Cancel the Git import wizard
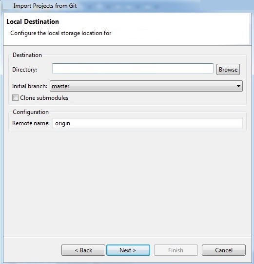The image size is (254, 264). pyautogui.click(x=224, y=250)
